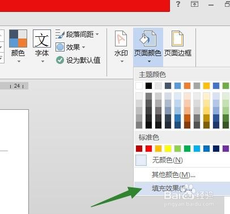Viewport: 230px width, 214px height.
Task: Pick the light gray theme swatch in top row
Action: [158, 85]
